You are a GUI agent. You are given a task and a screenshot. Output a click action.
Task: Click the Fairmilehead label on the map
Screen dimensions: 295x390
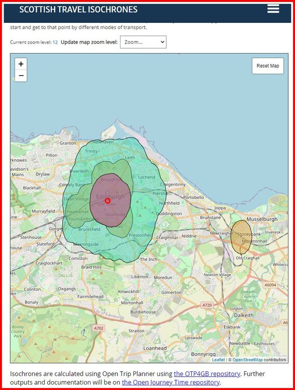click(x=90, y=296)
